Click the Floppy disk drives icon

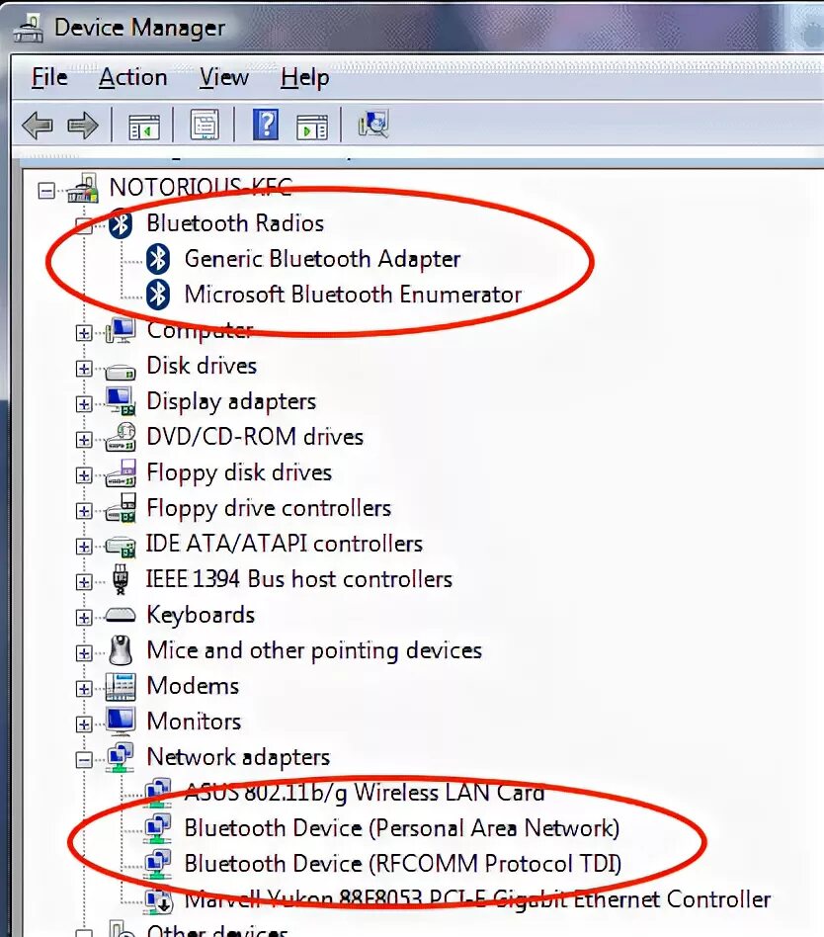121,472
